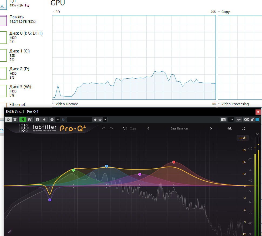
Task: Go to previous preset with left chevron
Action: click(148, 128)
